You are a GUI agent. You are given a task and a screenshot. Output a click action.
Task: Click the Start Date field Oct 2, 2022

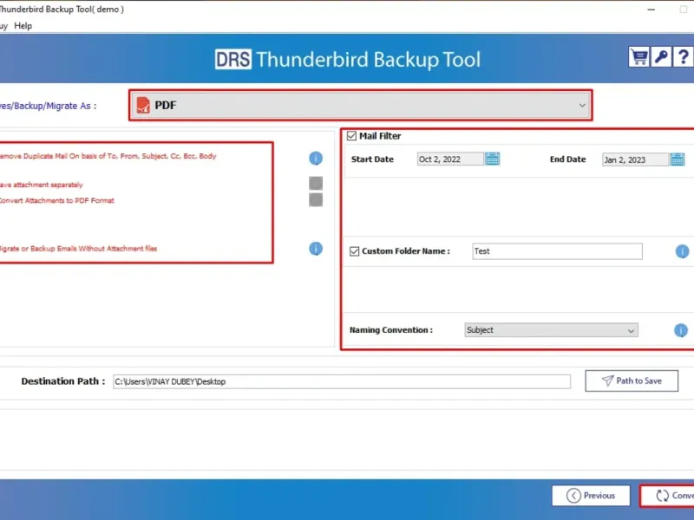[450, 159]
